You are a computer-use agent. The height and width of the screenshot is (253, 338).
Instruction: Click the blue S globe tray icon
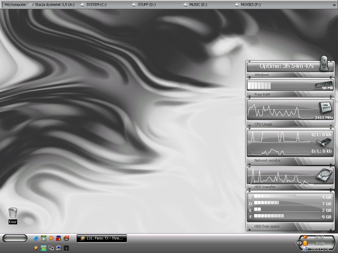coord(305,249)
